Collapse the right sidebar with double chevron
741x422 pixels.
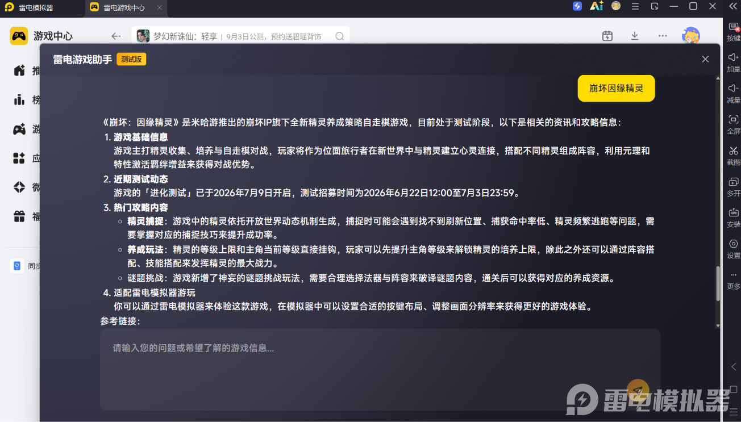(733, 6)
